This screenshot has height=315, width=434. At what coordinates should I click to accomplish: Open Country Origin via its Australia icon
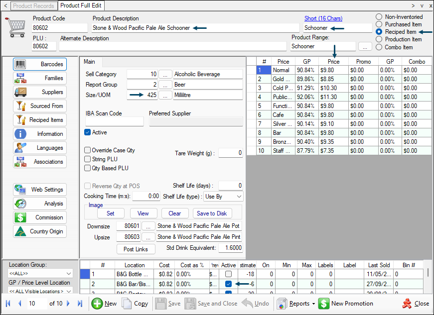point(20,231)
